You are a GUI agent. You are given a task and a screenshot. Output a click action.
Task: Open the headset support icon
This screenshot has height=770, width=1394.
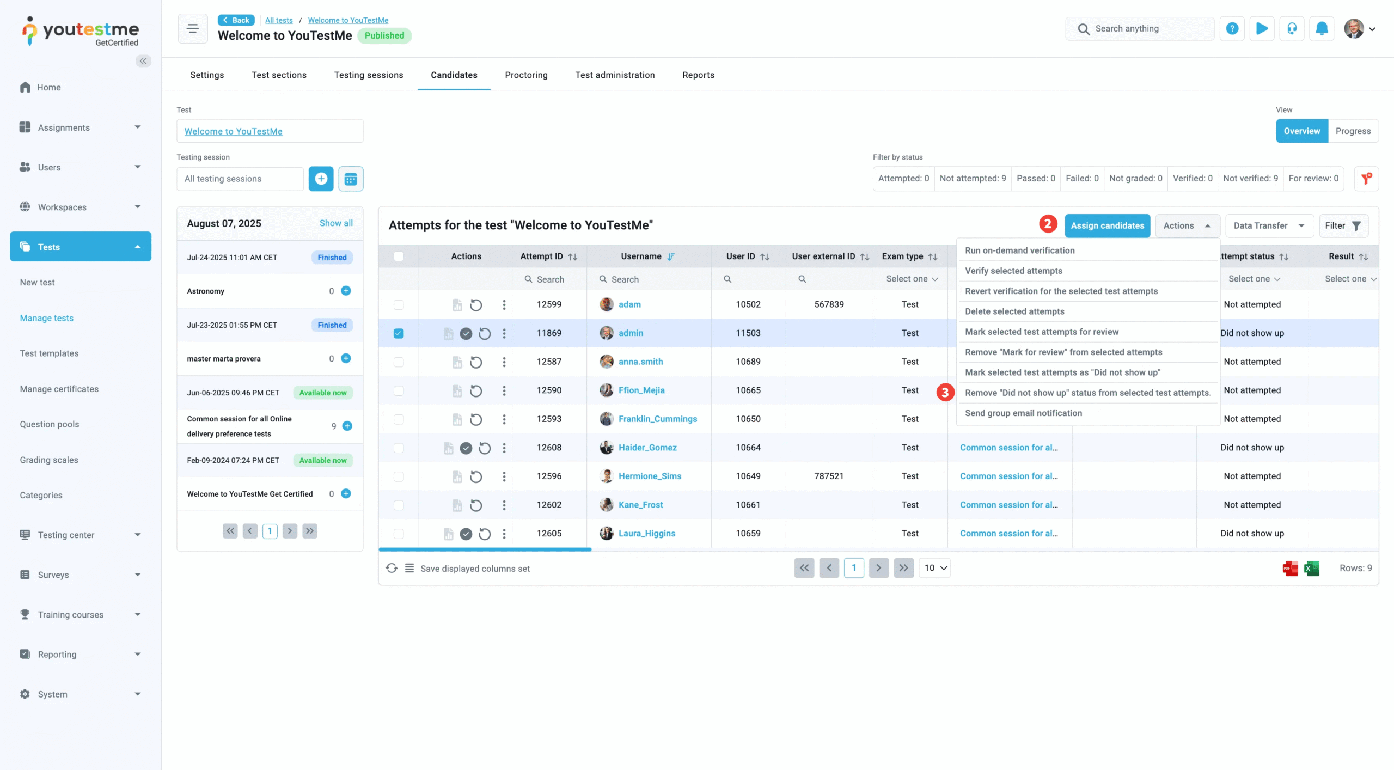coord(1292,28)
